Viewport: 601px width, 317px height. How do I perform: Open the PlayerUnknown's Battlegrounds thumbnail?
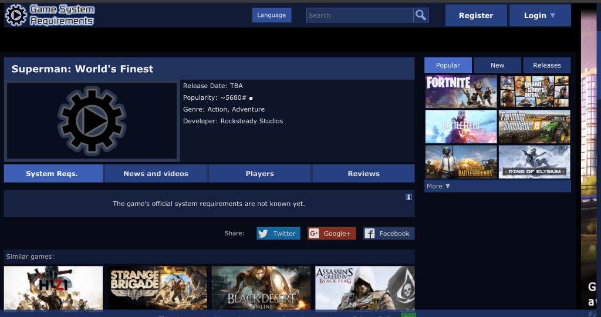click(461, 162)
